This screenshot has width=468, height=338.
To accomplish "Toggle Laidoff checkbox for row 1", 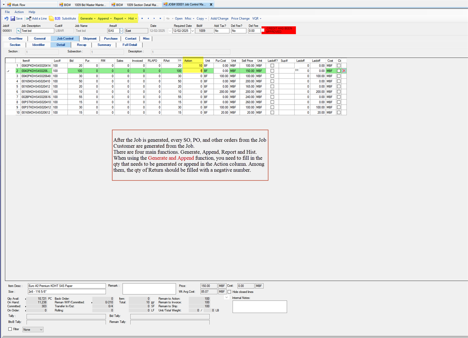I will click(272, 66).
